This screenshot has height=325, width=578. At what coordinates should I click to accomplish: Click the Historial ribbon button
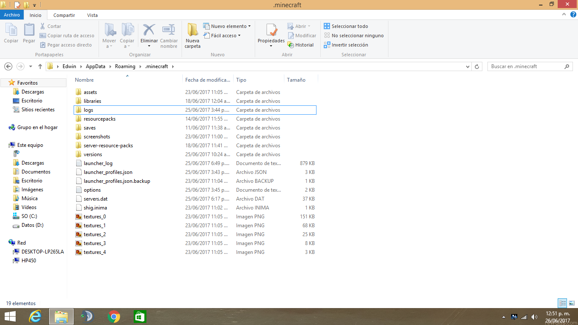point(300,45)
